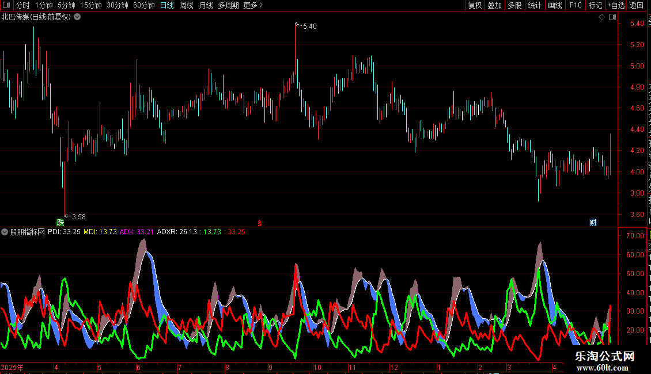Open F10 company information
Viewport: 651px width, 374px height.
(576, 5)
